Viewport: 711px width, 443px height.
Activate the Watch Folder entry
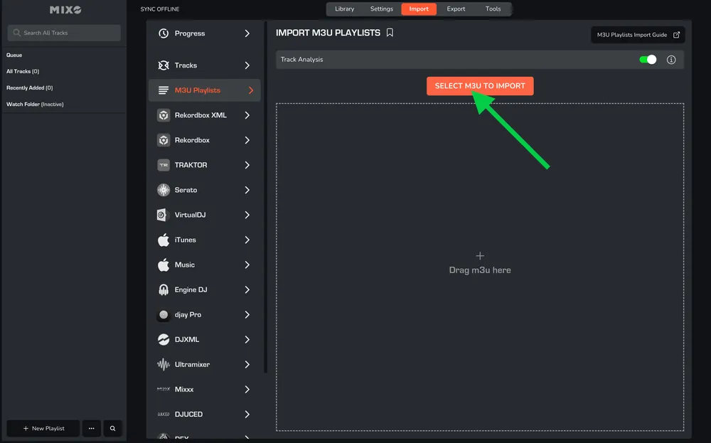click(x=33, y=104)
